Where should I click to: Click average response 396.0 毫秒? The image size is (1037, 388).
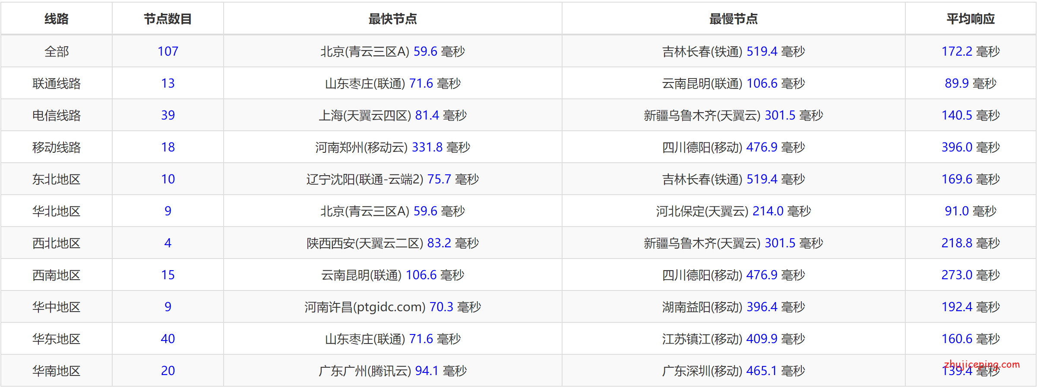point(971,147)
